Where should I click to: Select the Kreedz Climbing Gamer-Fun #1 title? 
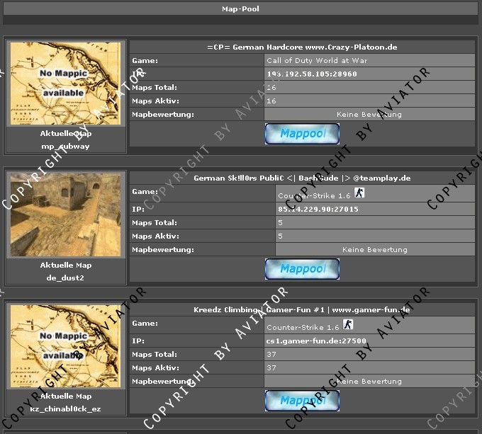pos(302,309)
